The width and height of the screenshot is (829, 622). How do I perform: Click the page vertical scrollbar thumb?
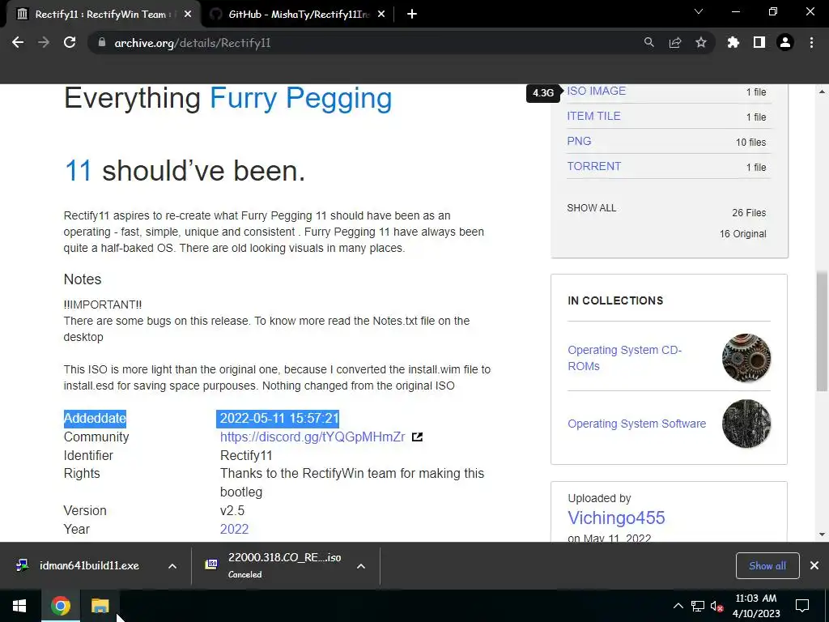[822, 331]
